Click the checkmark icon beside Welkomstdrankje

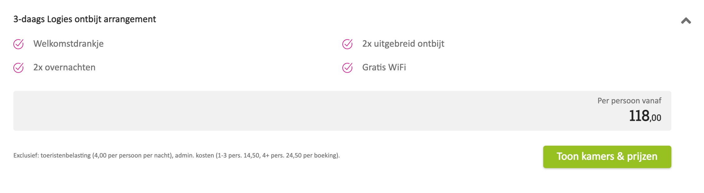pyautogui.click(x=18, y=44)
